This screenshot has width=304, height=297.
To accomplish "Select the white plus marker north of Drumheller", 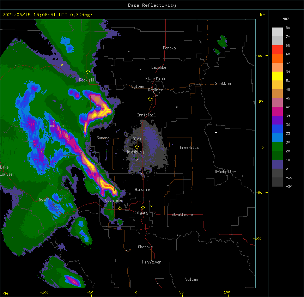I will (216, 132).
